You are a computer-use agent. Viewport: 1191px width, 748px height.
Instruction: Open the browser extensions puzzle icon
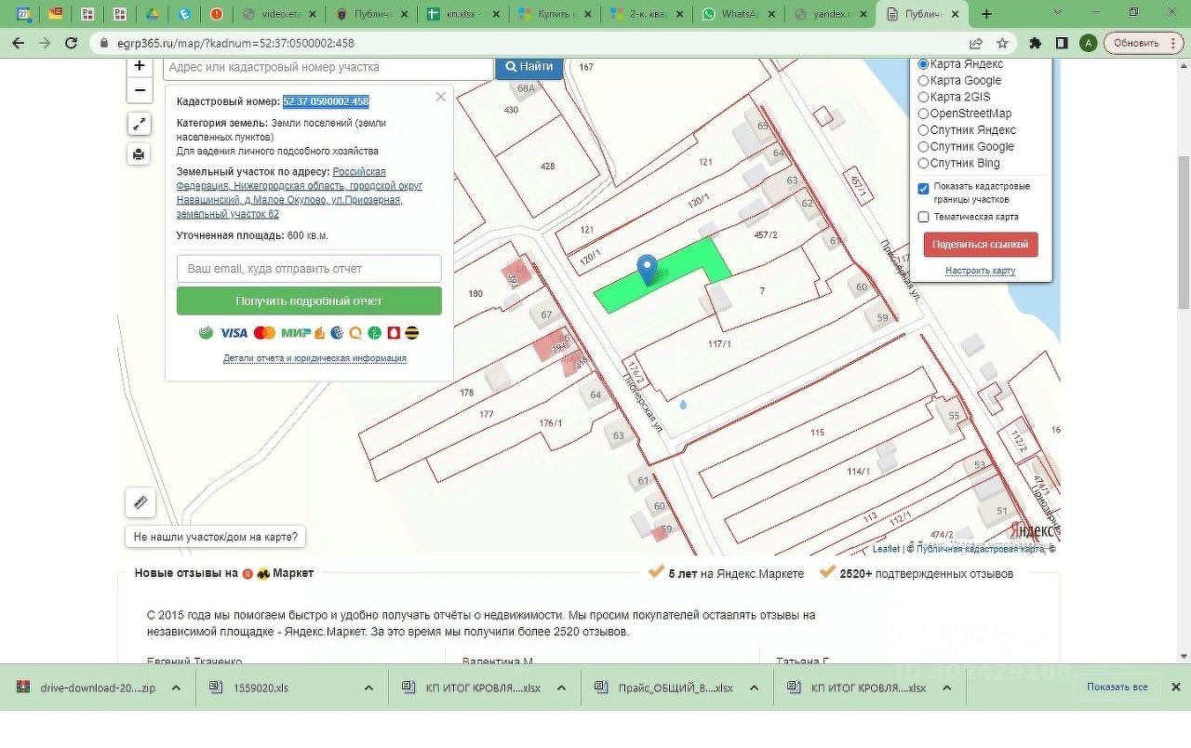coord(1035,43)
